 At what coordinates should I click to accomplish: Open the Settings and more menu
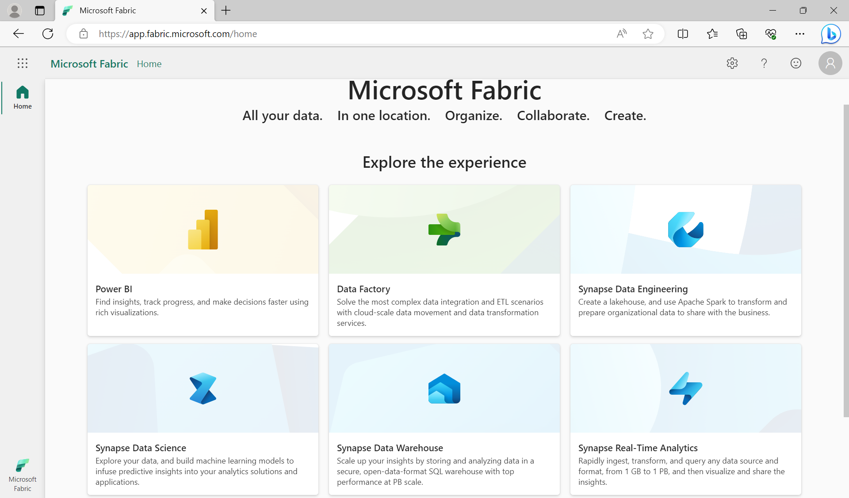pos(800,34)
